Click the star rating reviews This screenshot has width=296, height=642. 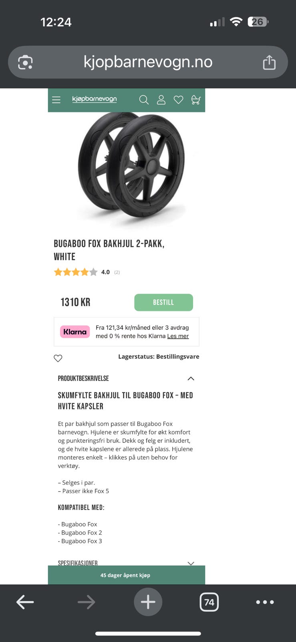76,272
